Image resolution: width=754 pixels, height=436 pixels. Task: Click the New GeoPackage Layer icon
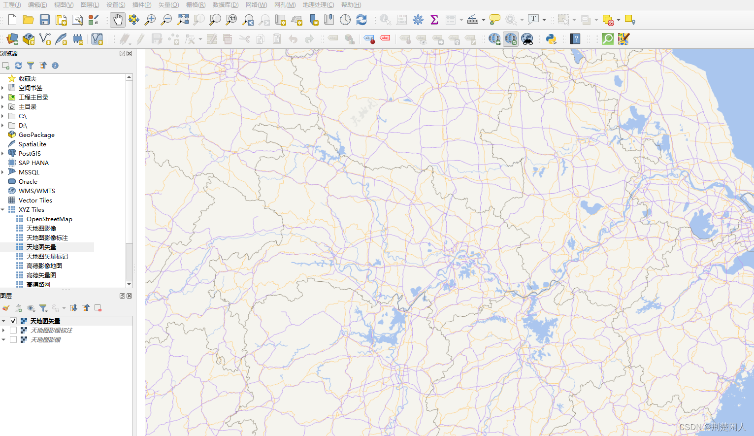pos(29,39)
